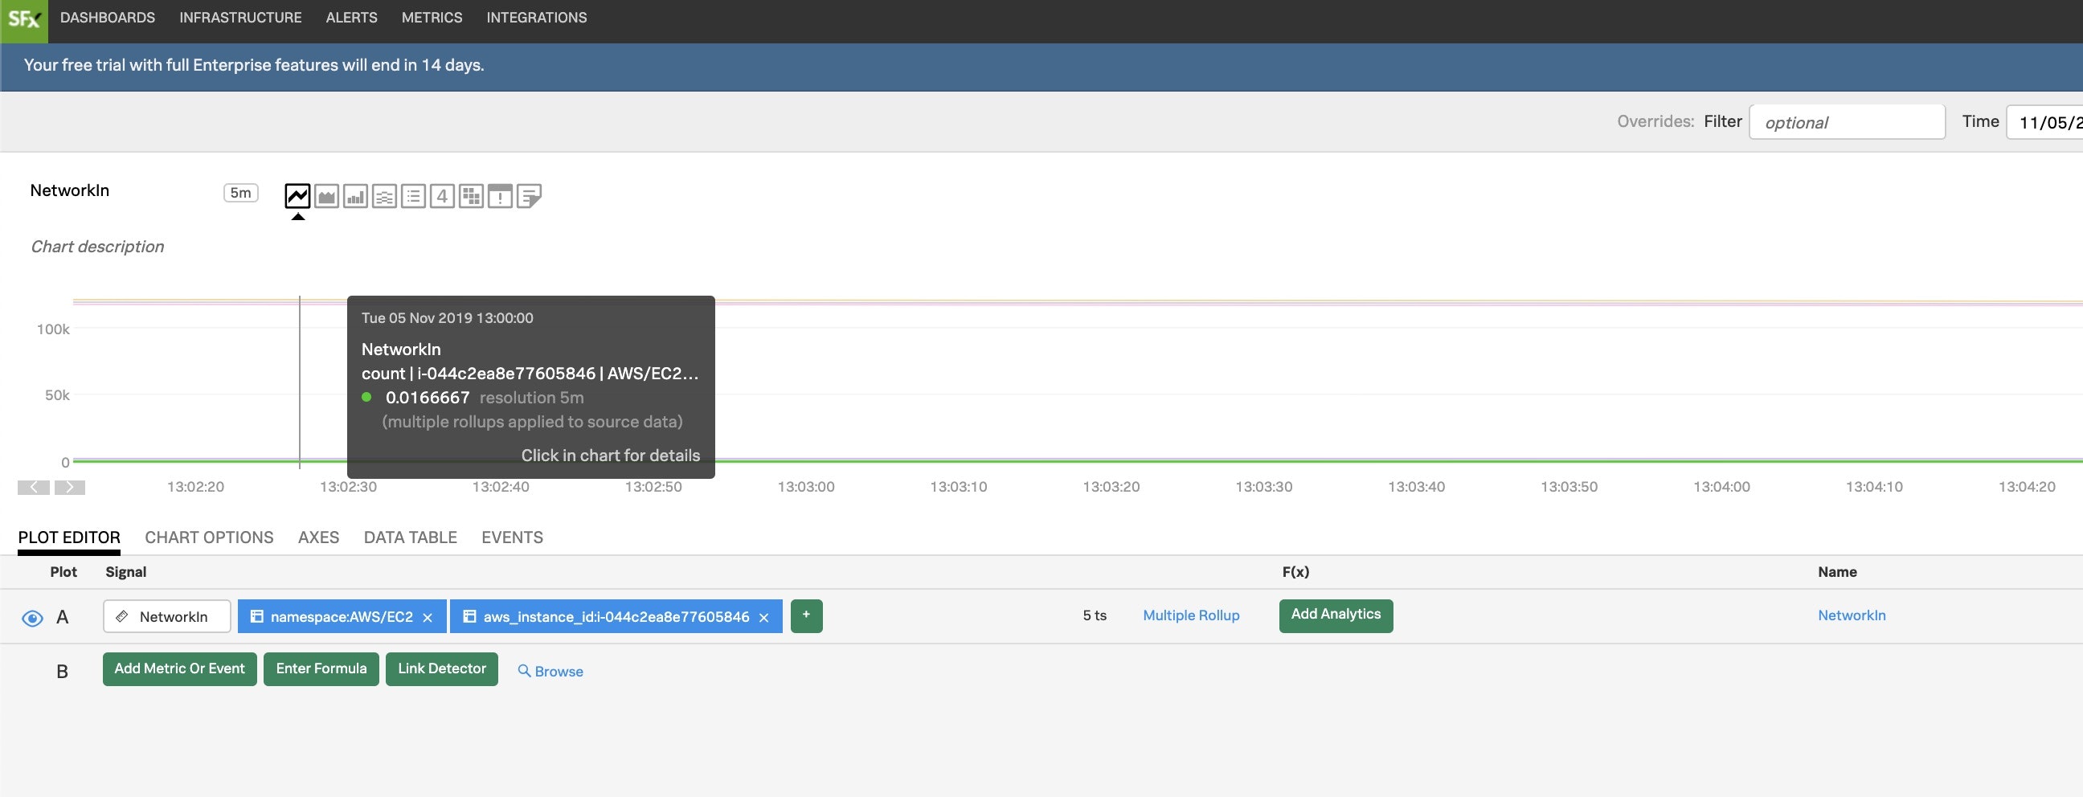Add a filter with the plus button
Image resolution: width=2083 pixels, height=797 pixels.
coord(806,616)
